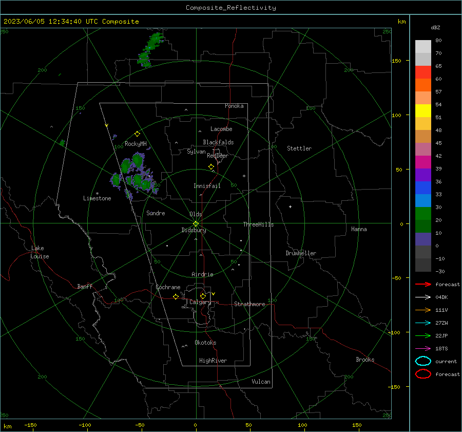The height and width of the screenshot is (432, 462).
Task: Click the Limestone label
Action: (97, 198)
